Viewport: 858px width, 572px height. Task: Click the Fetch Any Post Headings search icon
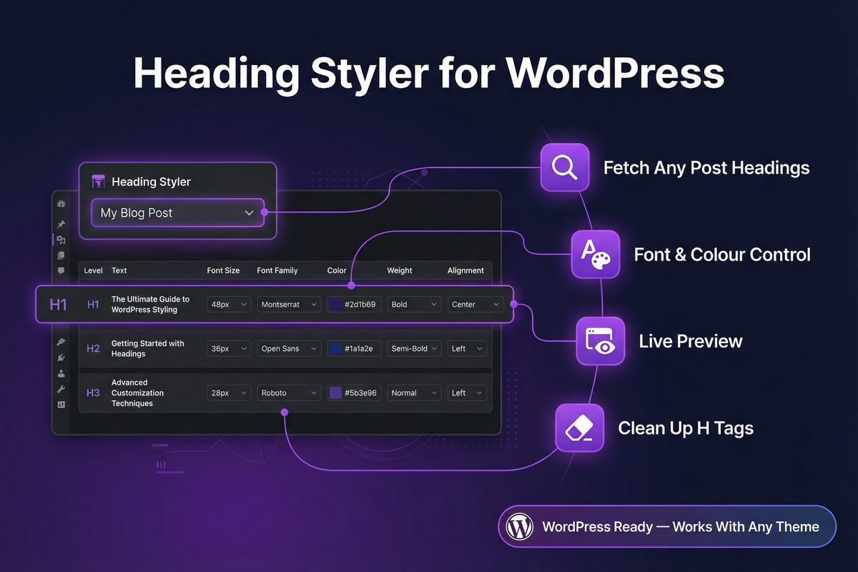click(x=565, y=167)
